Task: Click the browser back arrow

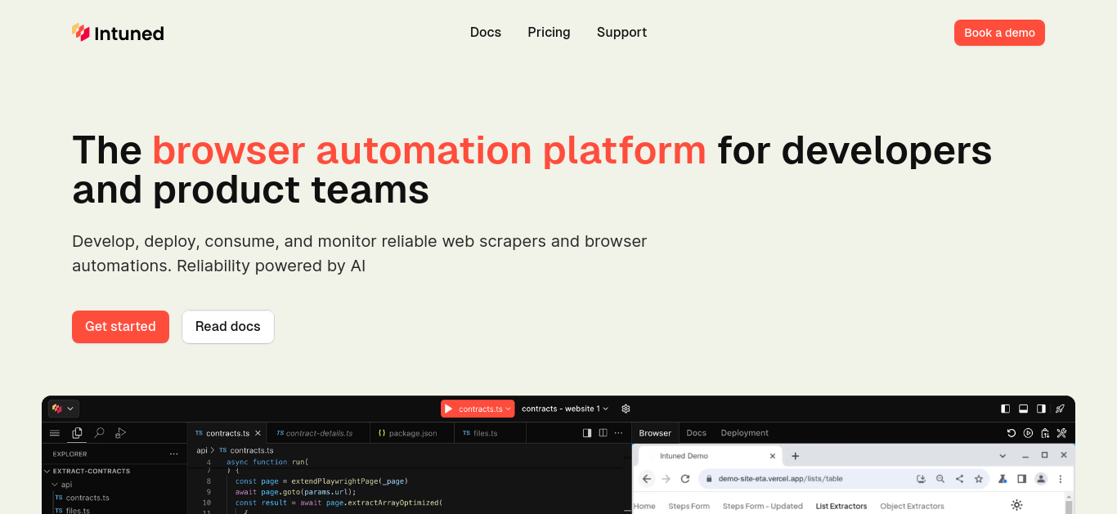Action: pos(647,479)
